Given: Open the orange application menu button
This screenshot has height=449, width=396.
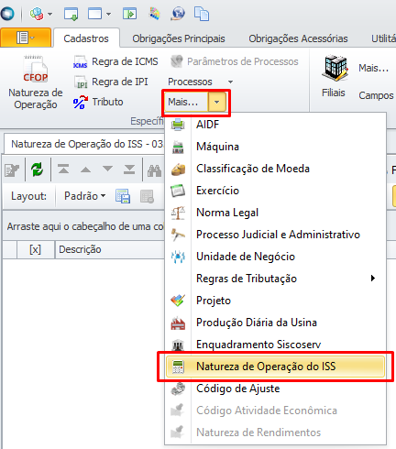Looking at the screenshot, I should (26, 38).
